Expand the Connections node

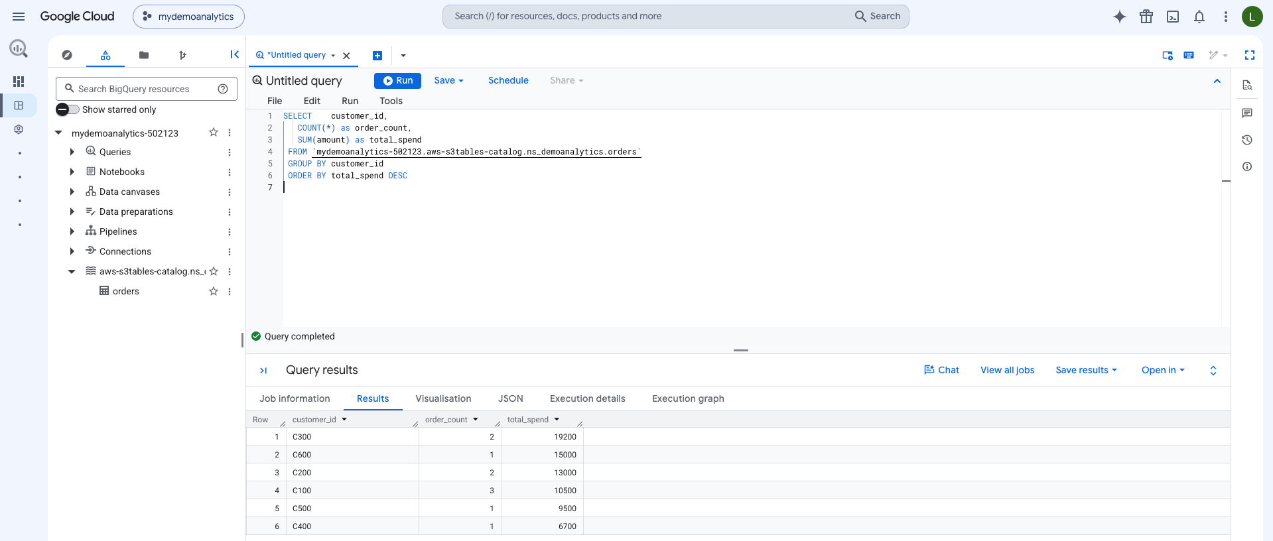(x=72, y=251)
